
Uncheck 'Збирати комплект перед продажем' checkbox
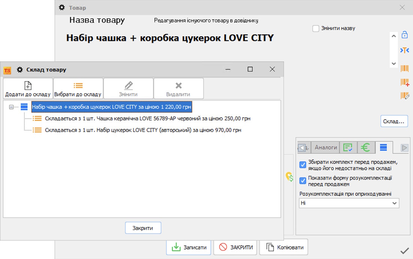pos(303,165)
